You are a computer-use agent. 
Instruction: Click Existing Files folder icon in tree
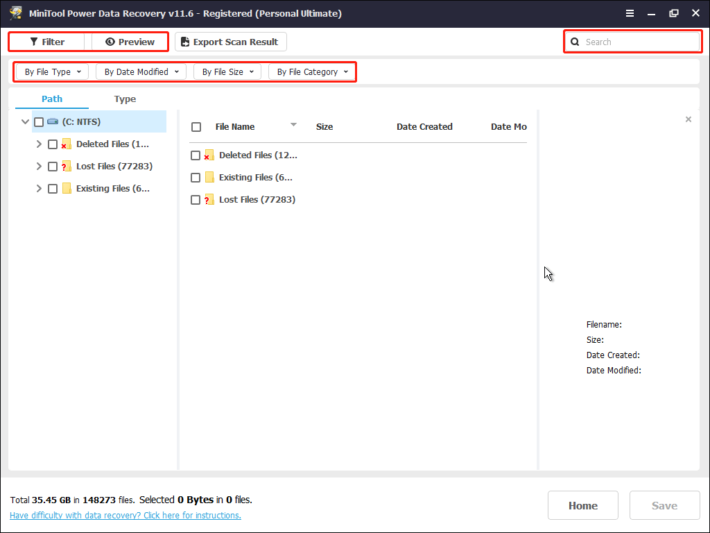pyautogui.click(x=67, y=189)
